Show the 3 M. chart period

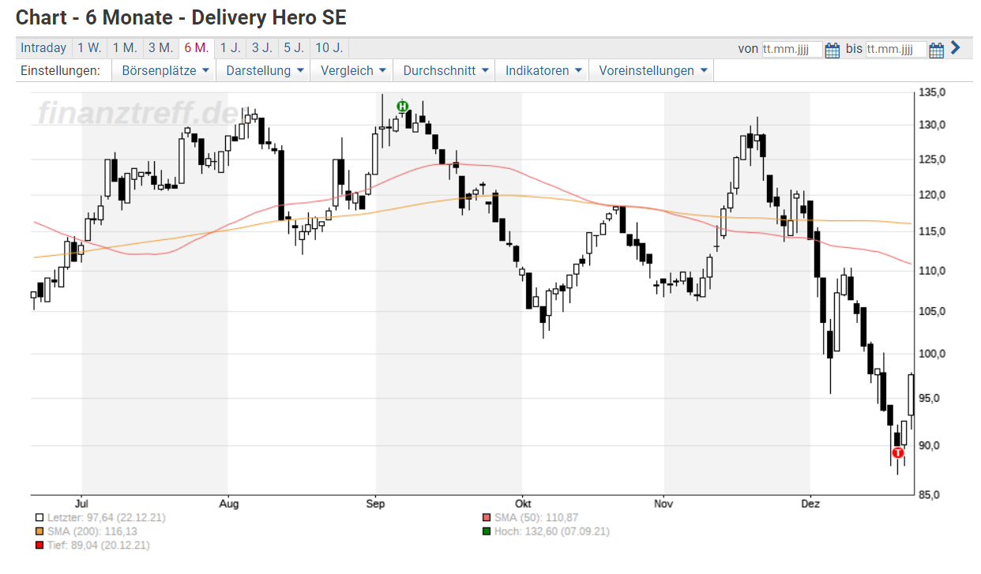coord(160,47)
